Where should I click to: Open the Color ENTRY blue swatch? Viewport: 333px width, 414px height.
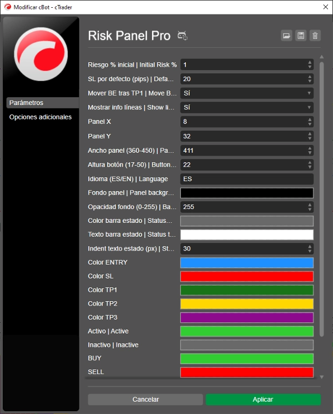[247, 263]
